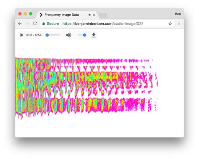199x159 pixels.
Task: Click the audio seek slider handle
Action: (x=47, y=35)
